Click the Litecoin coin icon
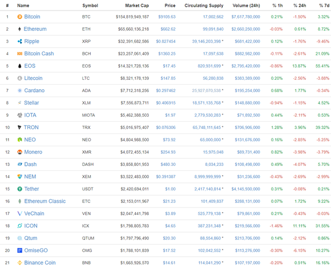The image size is (331, 268). [x=20, y=78]
